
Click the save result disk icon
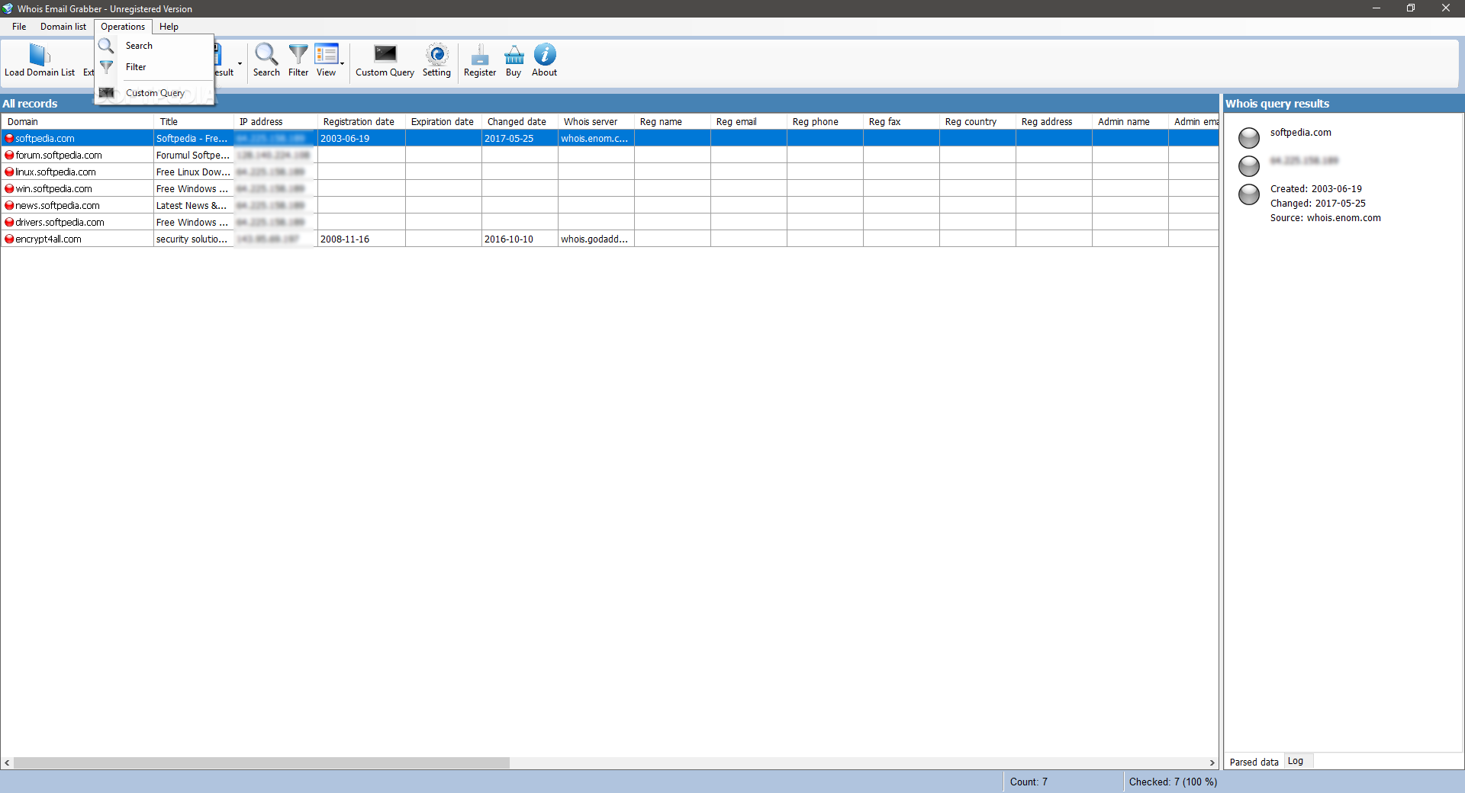coord(217,54)
